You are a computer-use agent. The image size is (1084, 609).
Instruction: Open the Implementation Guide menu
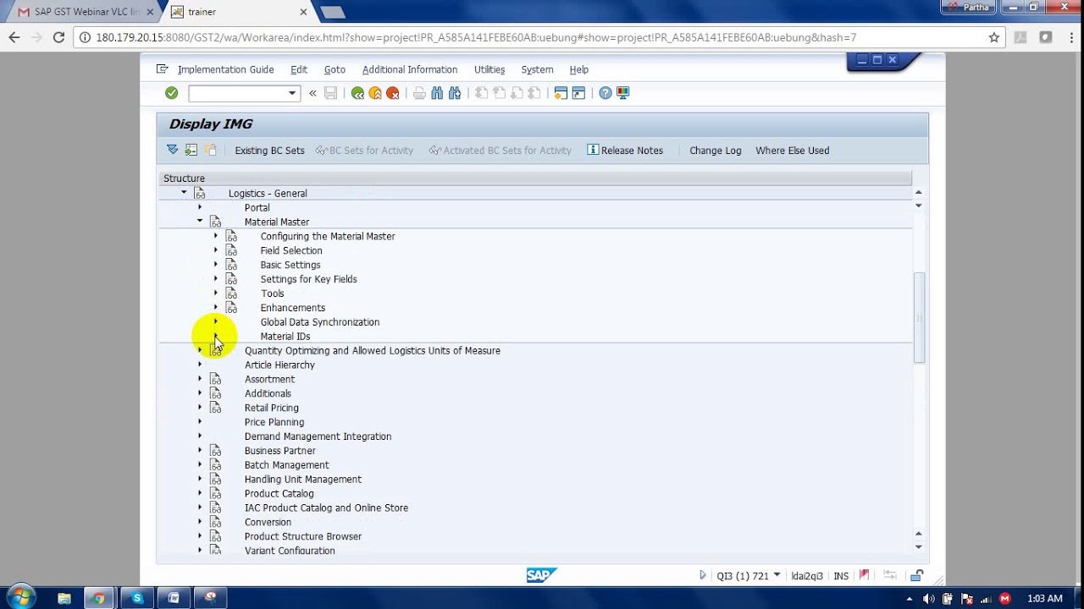tap(225, 69)
